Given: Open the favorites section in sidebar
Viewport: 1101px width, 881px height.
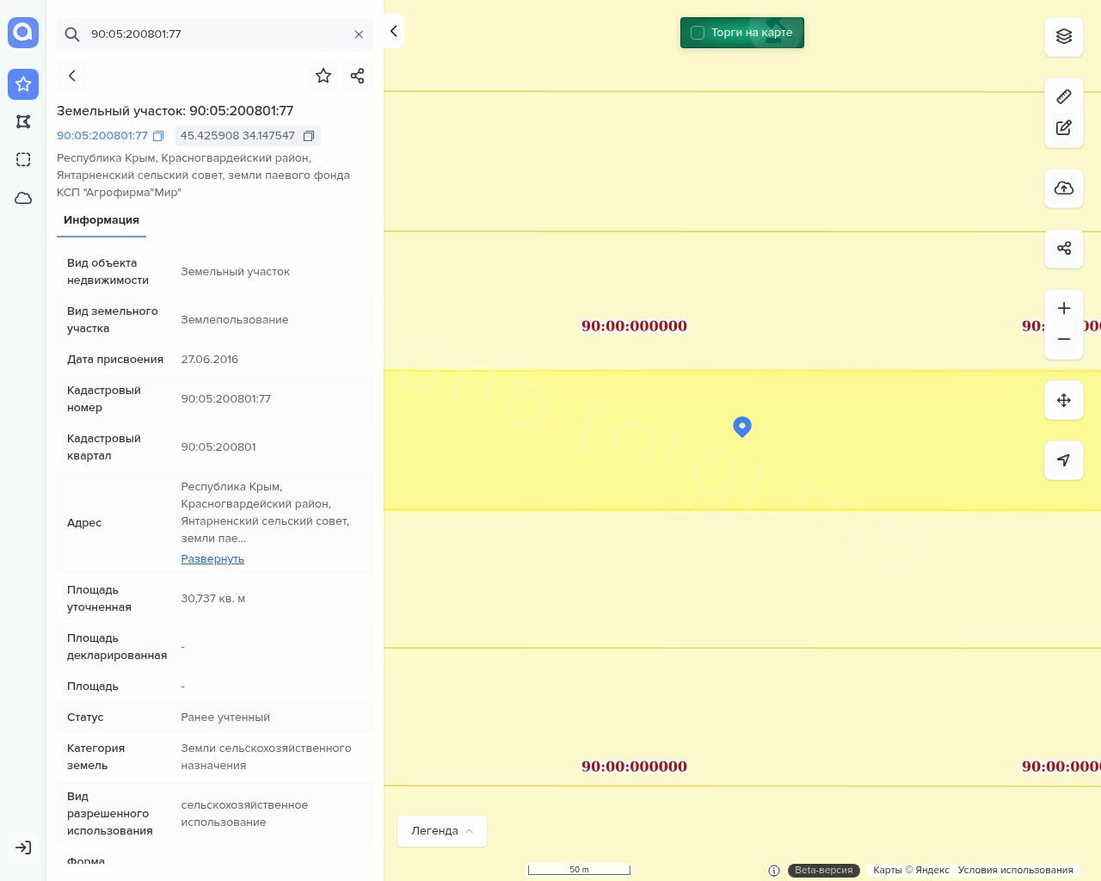Looking at the screenshot, I should coord(23,84).
